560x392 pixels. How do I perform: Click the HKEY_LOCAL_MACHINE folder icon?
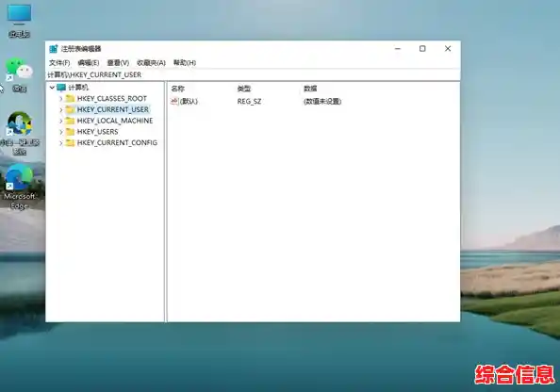tap(70, 121)
